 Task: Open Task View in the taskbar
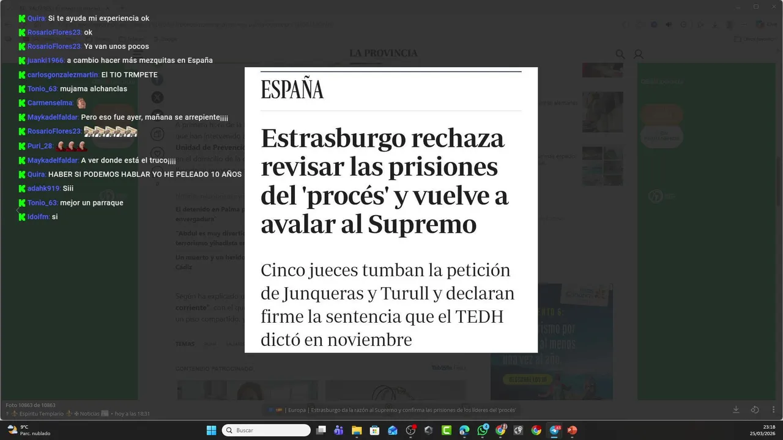tap(321, 430)
